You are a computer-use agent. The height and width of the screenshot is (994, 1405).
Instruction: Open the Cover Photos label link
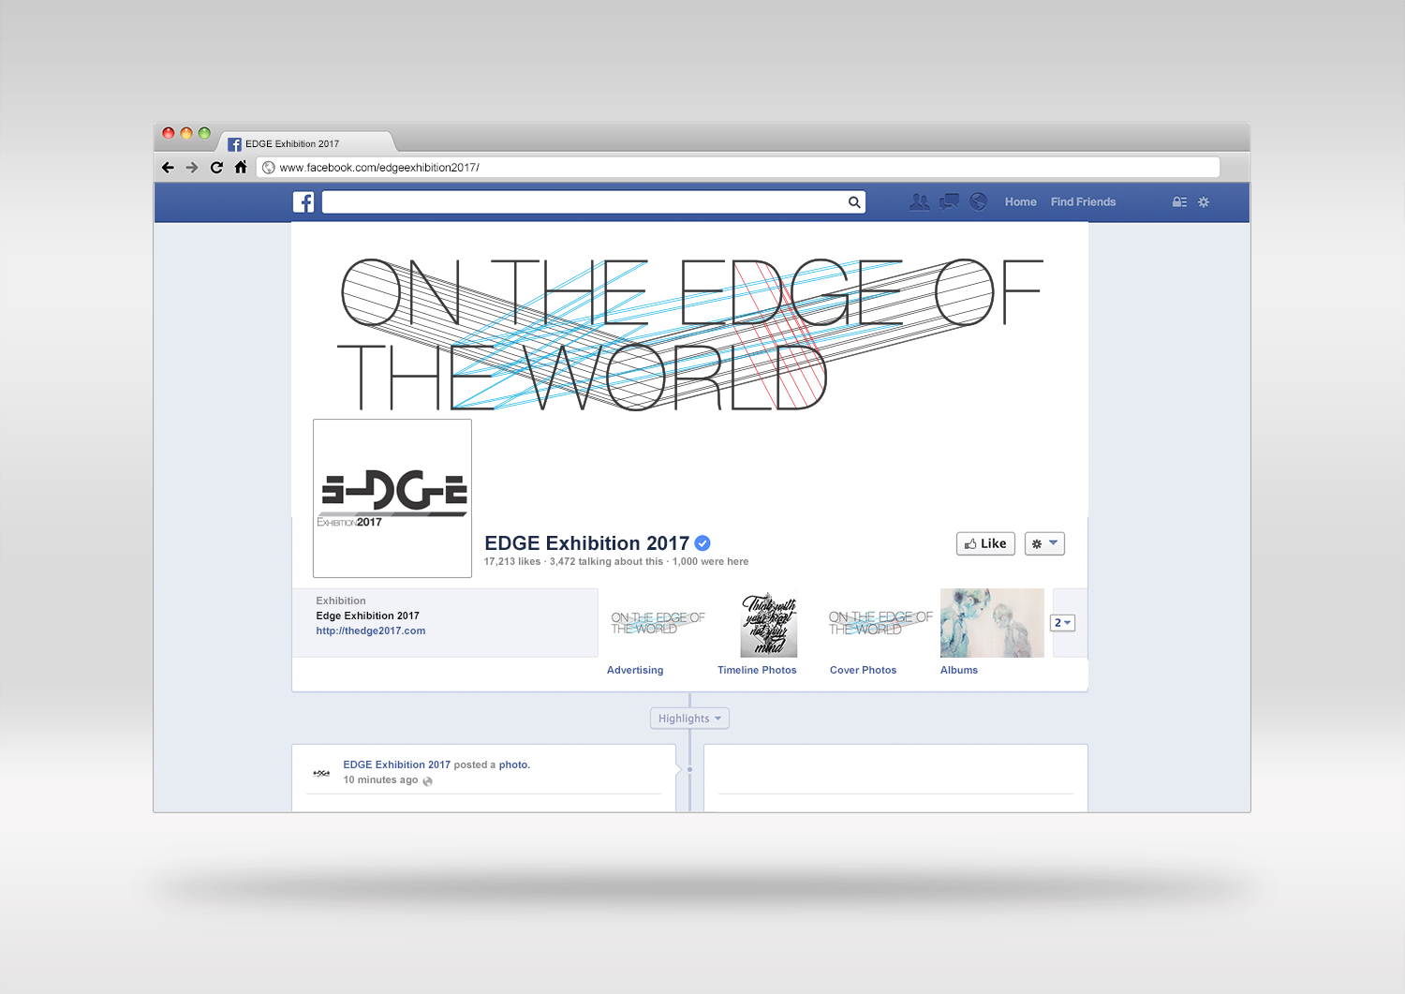pos(863,671)
